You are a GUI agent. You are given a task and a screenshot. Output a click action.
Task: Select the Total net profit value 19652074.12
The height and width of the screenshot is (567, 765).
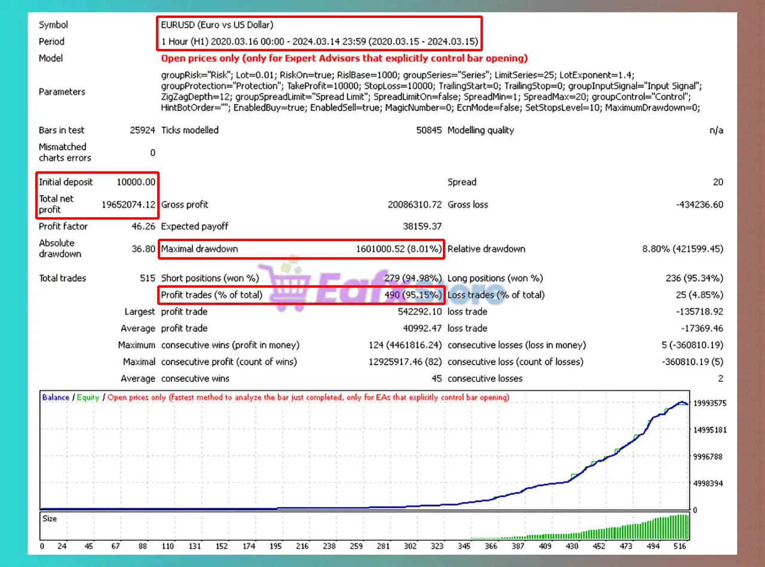pyautogui.click(x=128, y=205)
